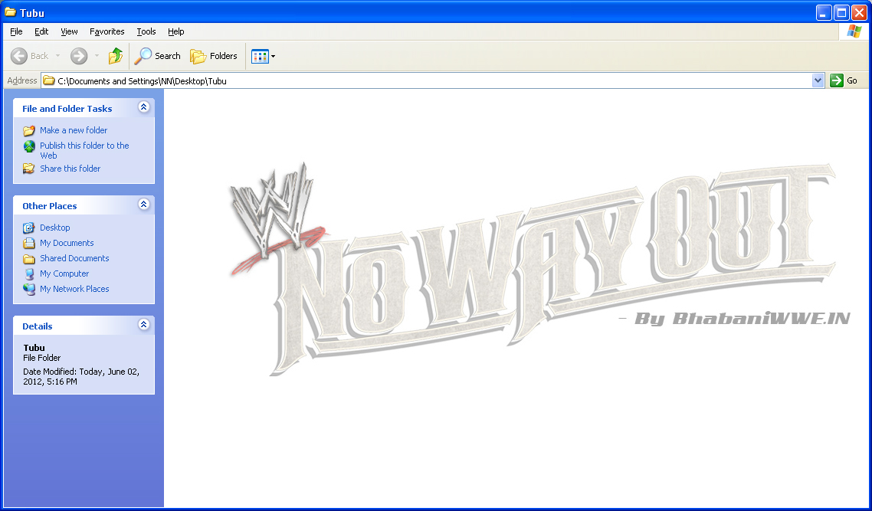Maximize the Tubu window
Image resolution: width=872 pixels, height=511 pixels.
click(x=841, y=12)
